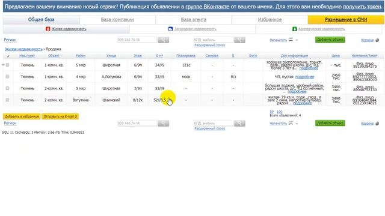Click the Регион link below the table
Screen dimensions: 385x216
pyautogui.click(x=10, y=123)
